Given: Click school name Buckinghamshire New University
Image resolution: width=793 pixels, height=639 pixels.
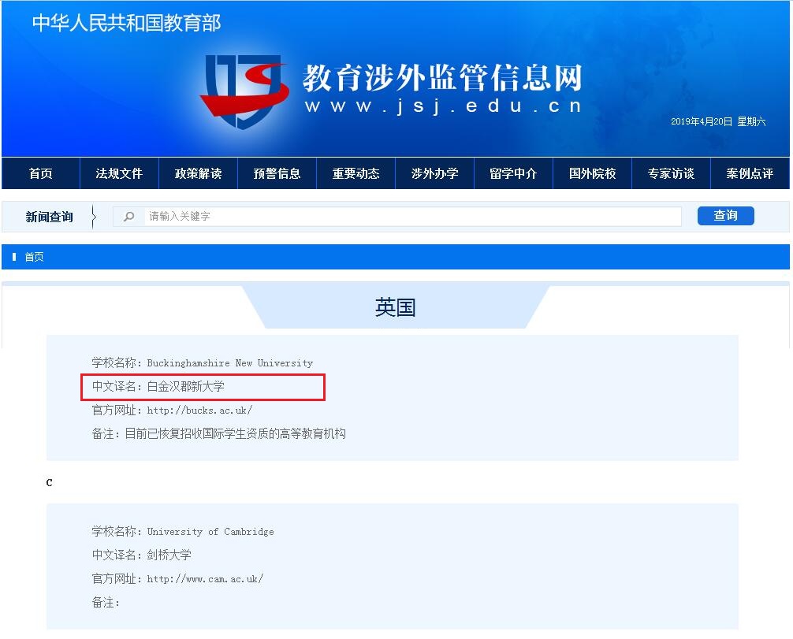Looking at the screenshot, I should (x=230, y=363).
